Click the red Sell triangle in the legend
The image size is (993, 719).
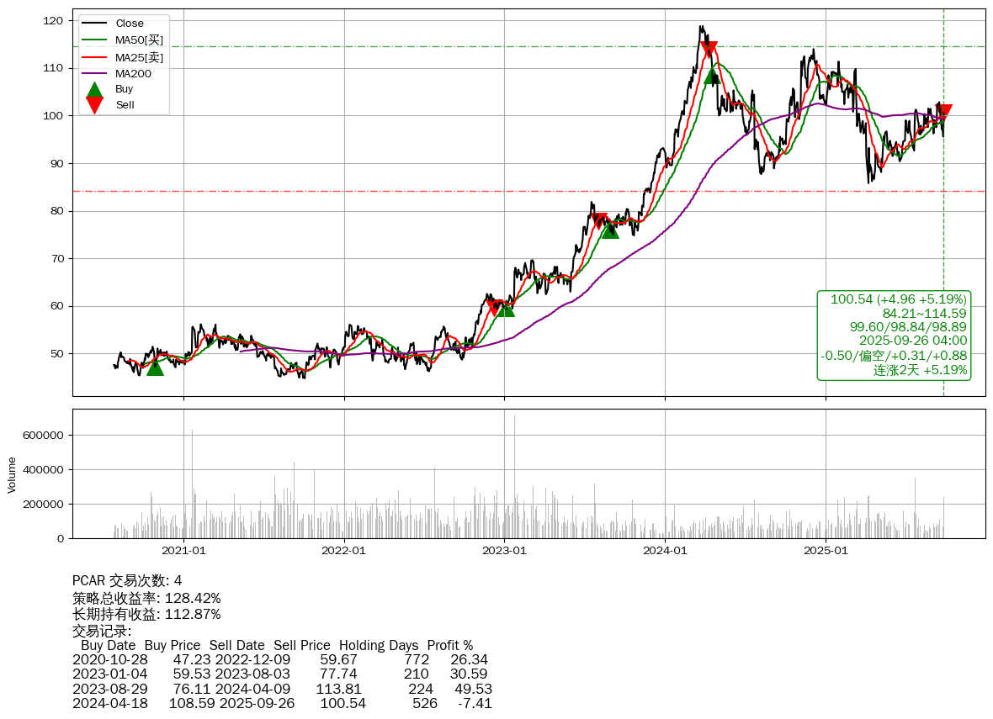(95, 105)
